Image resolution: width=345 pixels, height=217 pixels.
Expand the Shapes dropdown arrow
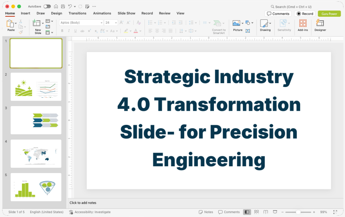[252, 23]
